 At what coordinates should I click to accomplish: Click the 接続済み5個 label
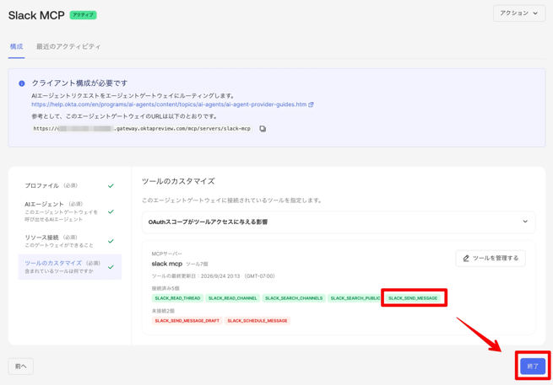[x=165, y=288]
